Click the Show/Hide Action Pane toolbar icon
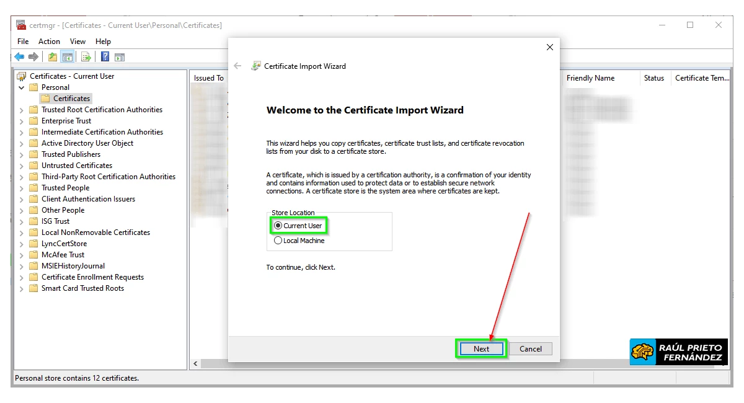This screenshot has width=744, height=403. click(x=119, y=56)
